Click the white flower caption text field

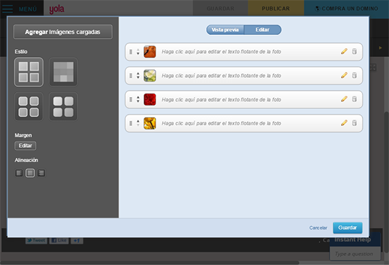click(221, 76)
